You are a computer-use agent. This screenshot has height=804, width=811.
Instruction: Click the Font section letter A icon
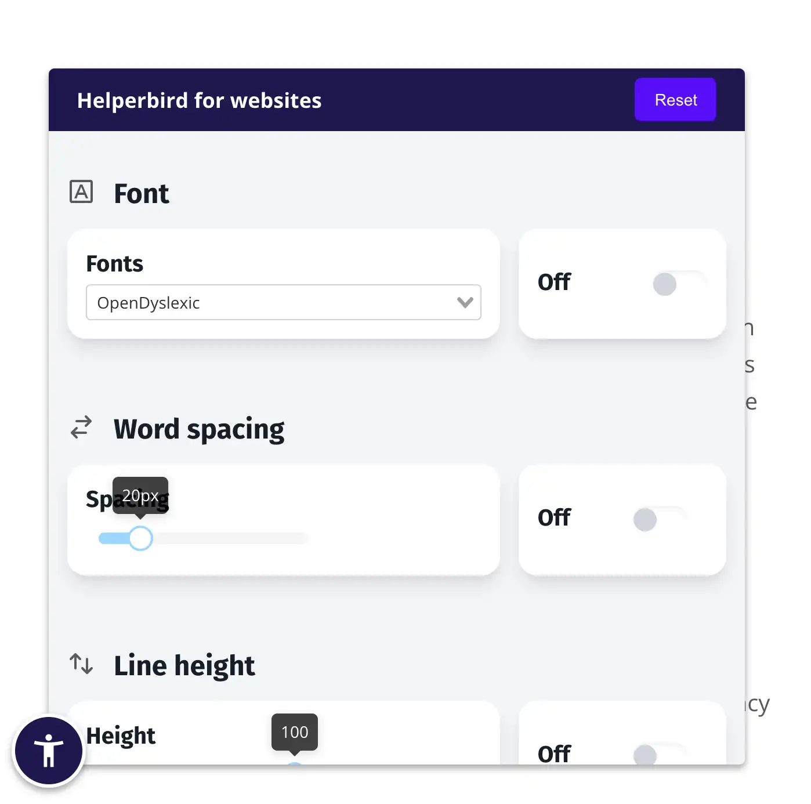(x=81, y=191)
